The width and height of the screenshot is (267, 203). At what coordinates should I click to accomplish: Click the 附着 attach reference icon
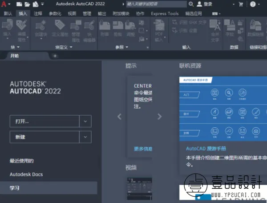pos(105,25)
